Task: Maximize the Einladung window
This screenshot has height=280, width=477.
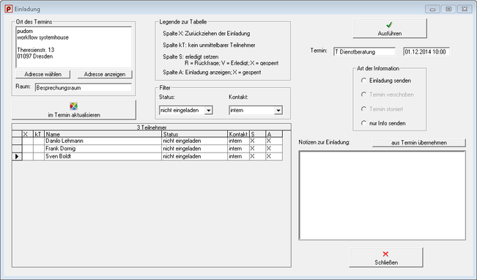Action: 448,9
